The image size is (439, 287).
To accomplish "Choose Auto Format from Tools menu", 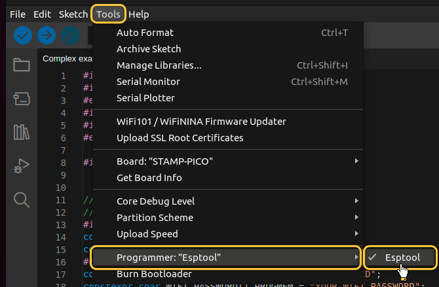I will point(145,33).
